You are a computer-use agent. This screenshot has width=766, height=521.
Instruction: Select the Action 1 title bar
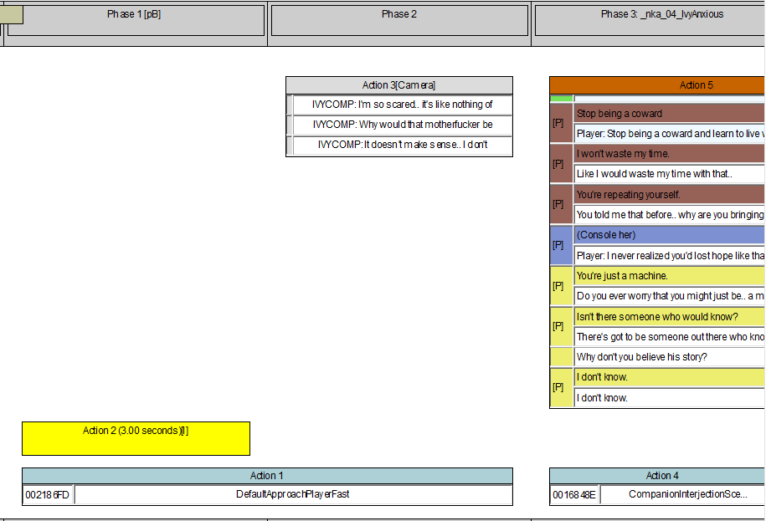[x=267, y=476]
